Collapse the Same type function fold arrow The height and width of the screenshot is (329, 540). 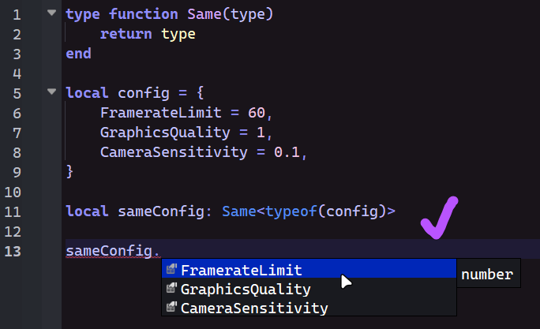click(x=51, y=13)
